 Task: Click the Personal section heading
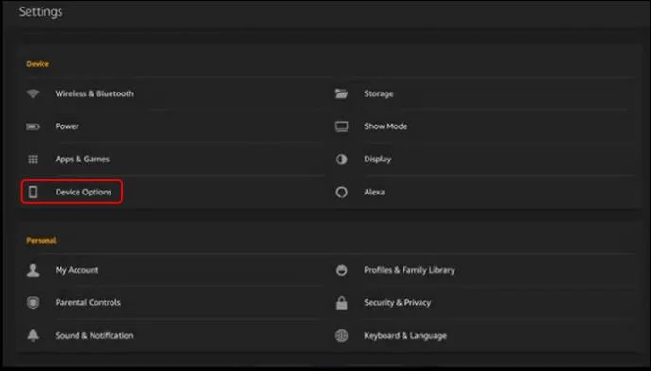[42, 241]
